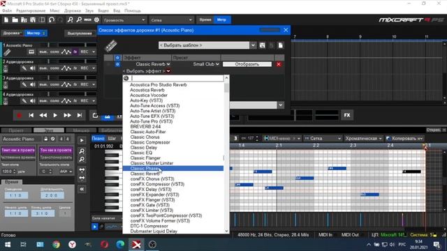This screenshot has height=251, width=447.
Task: Open the MIDI-меню dropdown in piano roll
Action: pyautogui.click(x=282, y=139)
